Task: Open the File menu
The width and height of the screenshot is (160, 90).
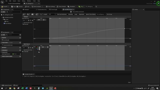Action: 6,1
